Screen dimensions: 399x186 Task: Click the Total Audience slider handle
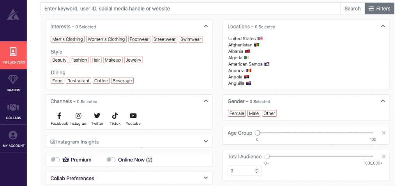[x=267, y=156]
